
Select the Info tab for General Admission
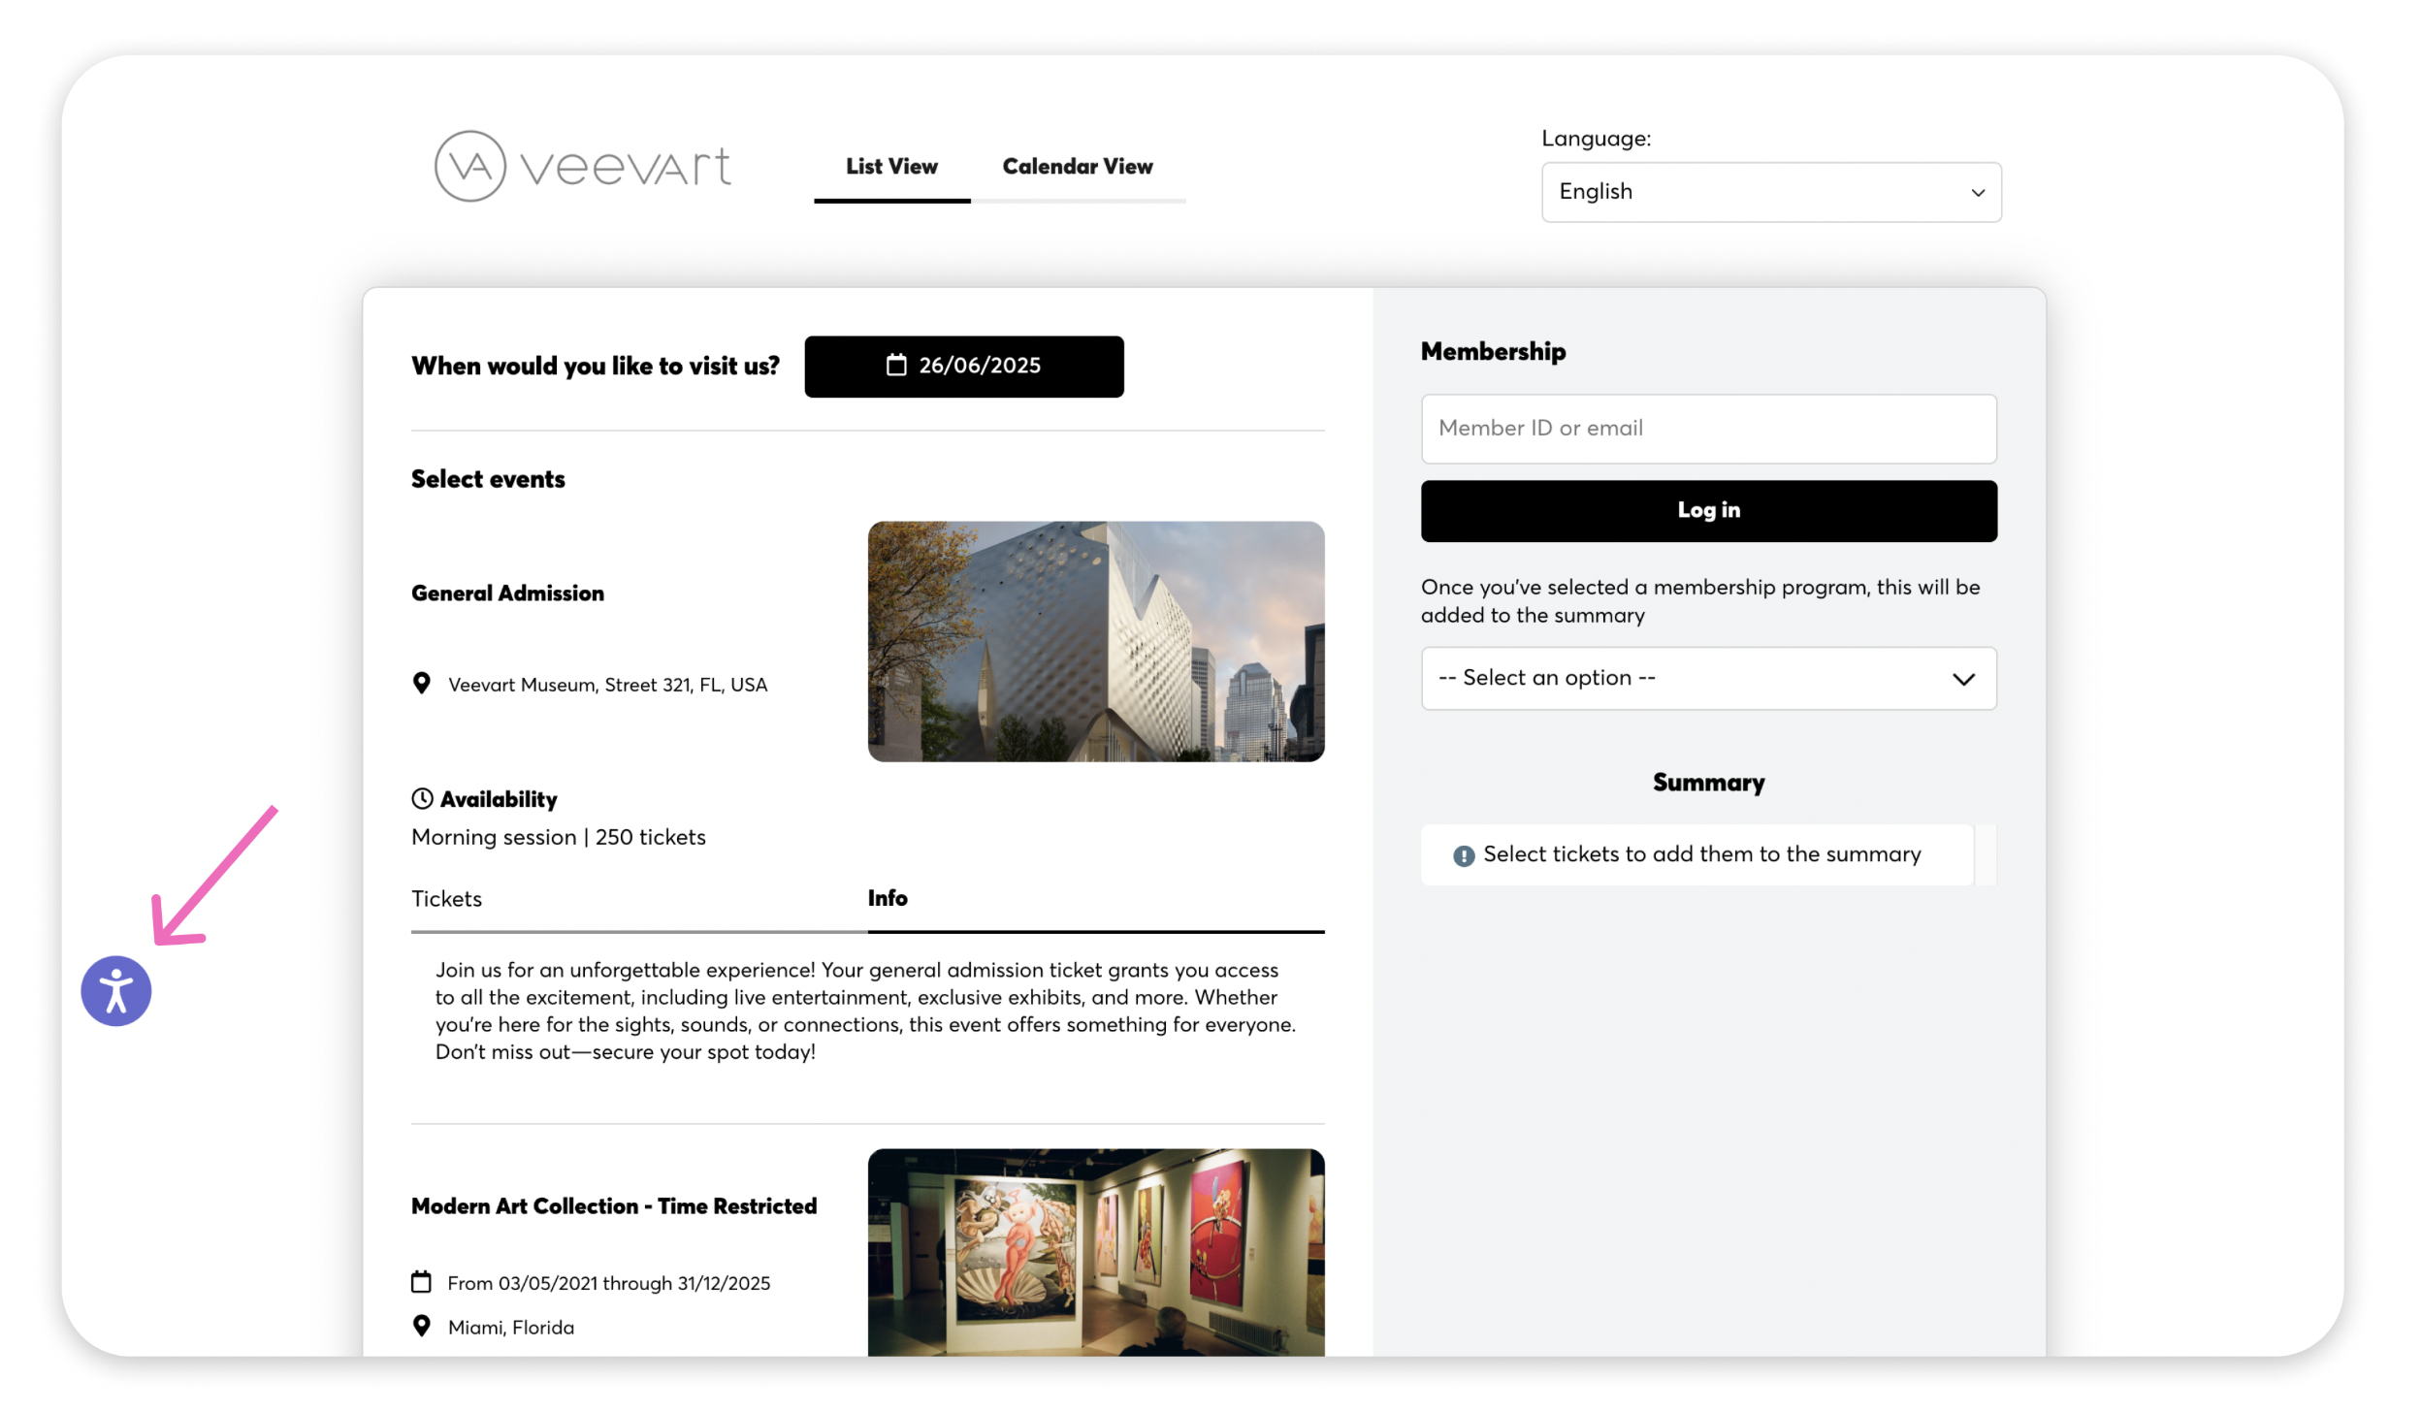887,898
